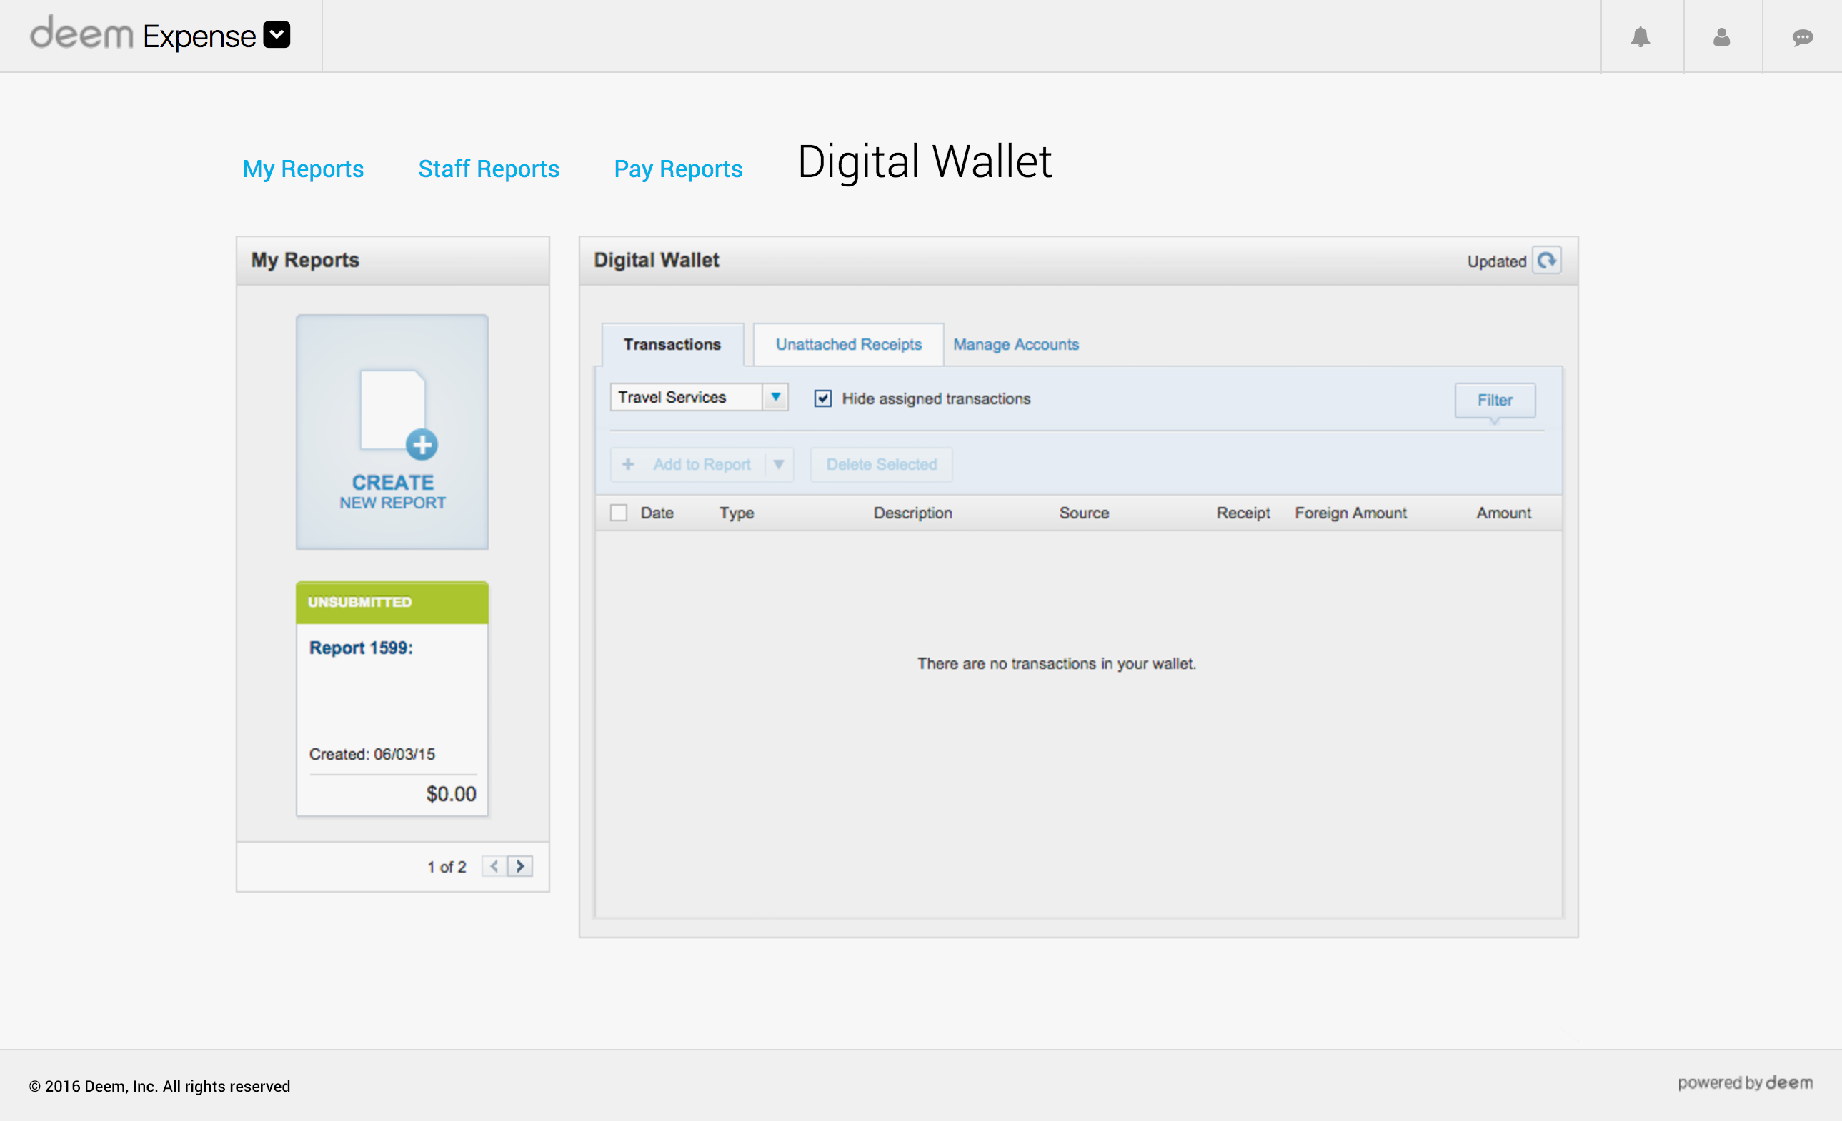Viewport: 1842px width, 1121px height.
Task: Click the 1 of 2 page indicator
Action: [447, 866]
